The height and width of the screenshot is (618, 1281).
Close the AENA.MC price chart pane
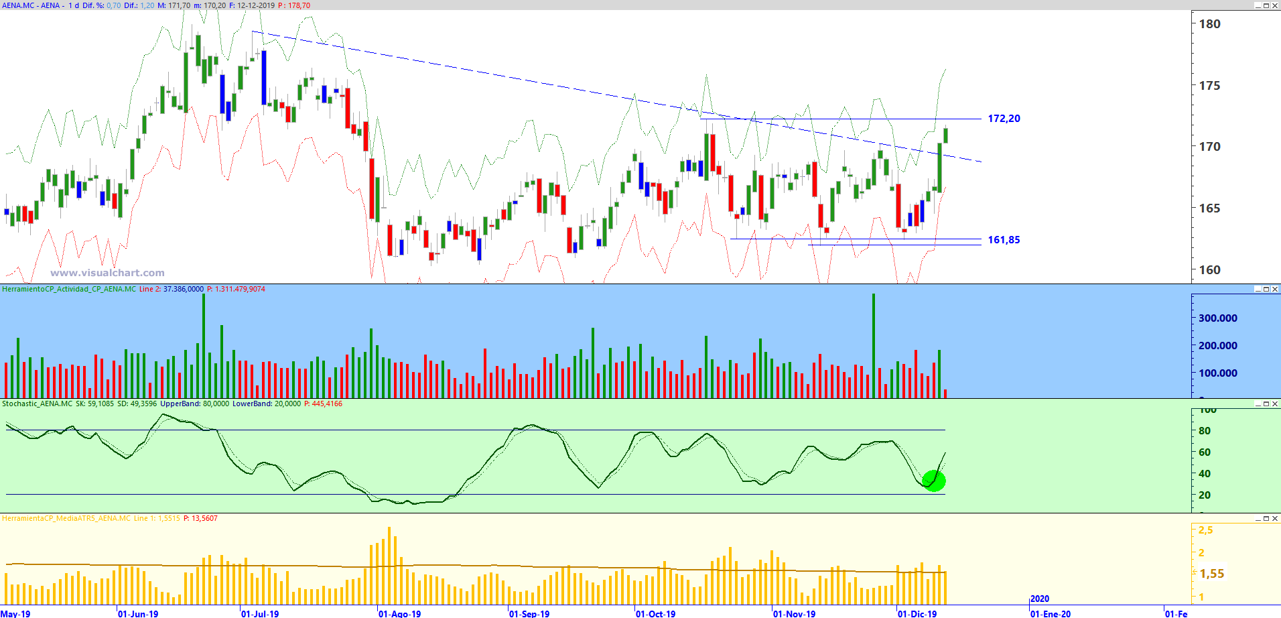(x=1275, y=5)
